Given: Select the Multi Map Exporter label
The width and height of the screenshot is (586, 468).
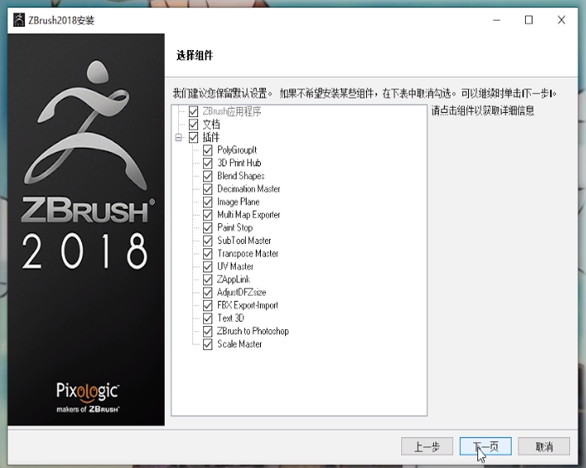Looking at the screenshot, I should [x=248, y=215].
